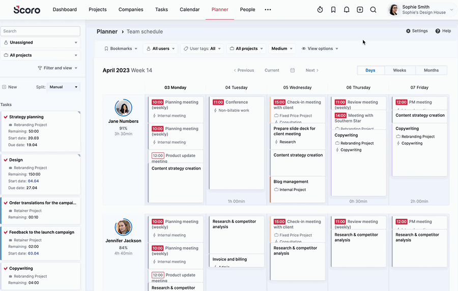Open the Settings gear icon
This screenshot has width=458, height=291.
coord(408,31)
